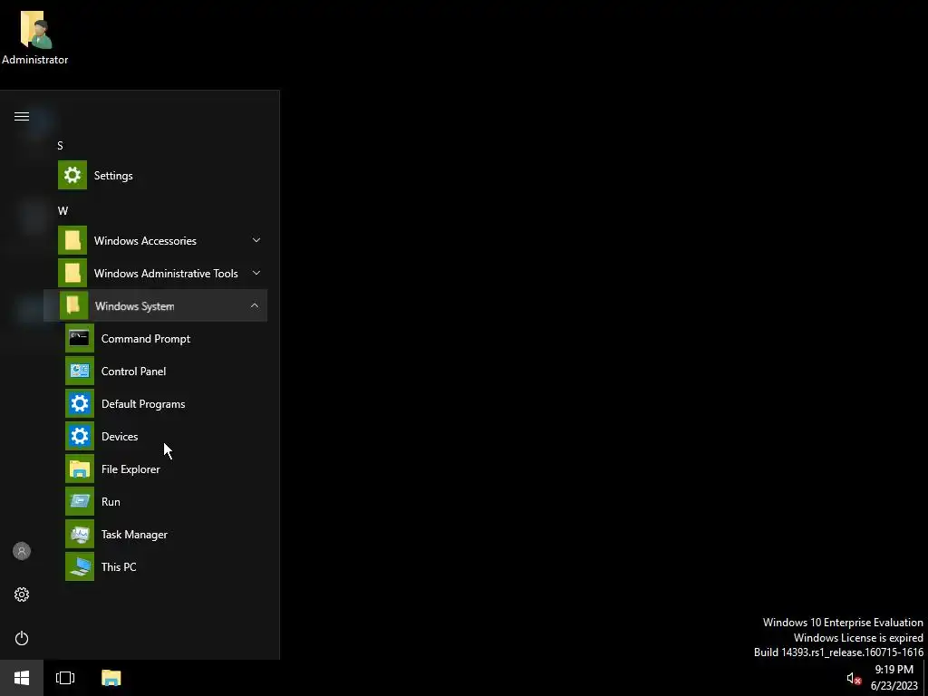The image size is (928, 696).
Task: Choose the Default Programs entry text
Action: click(143, 403)
